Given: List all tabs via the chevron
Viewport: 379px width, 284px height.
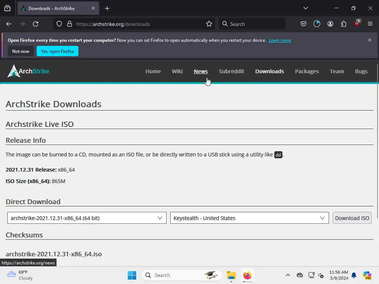Looking at the screenshot, I should pos(305,8).
